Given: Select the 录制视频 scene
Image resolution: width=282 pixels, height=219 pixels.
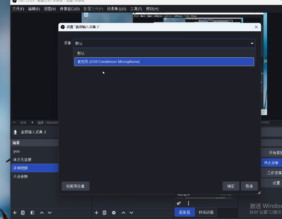Looking at the screenshot, I should click(x=35, y=168).
